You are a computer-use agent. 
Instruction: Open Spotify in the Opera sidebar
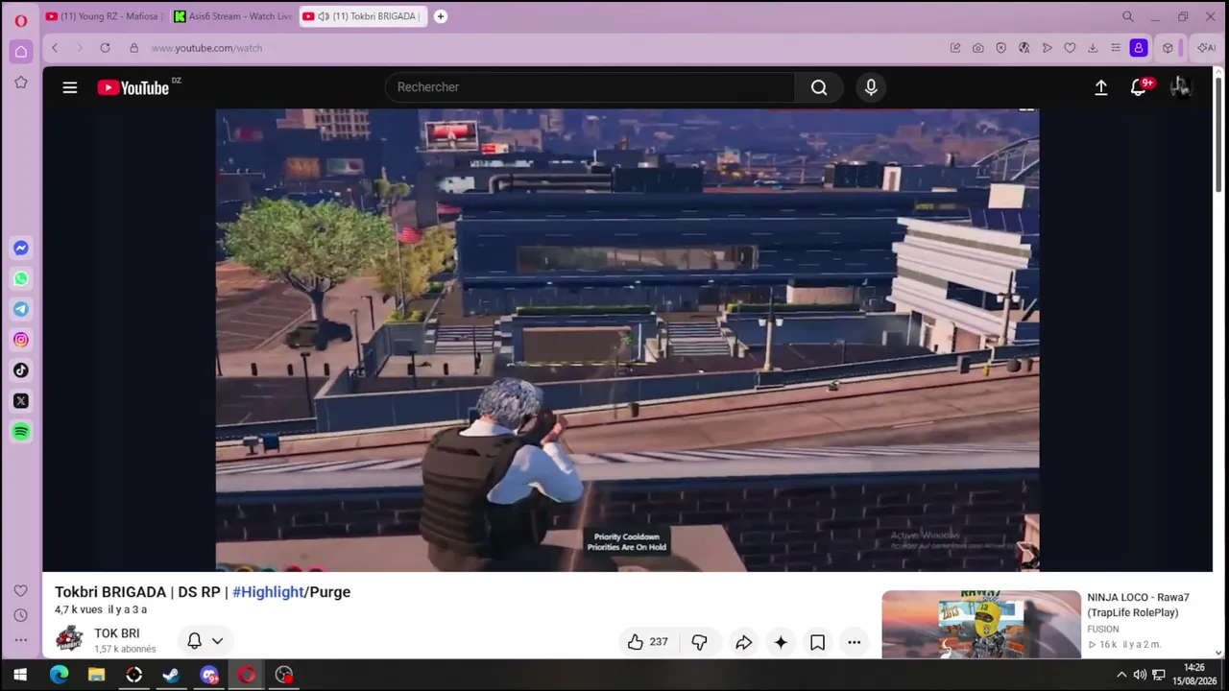pos(20,432)
